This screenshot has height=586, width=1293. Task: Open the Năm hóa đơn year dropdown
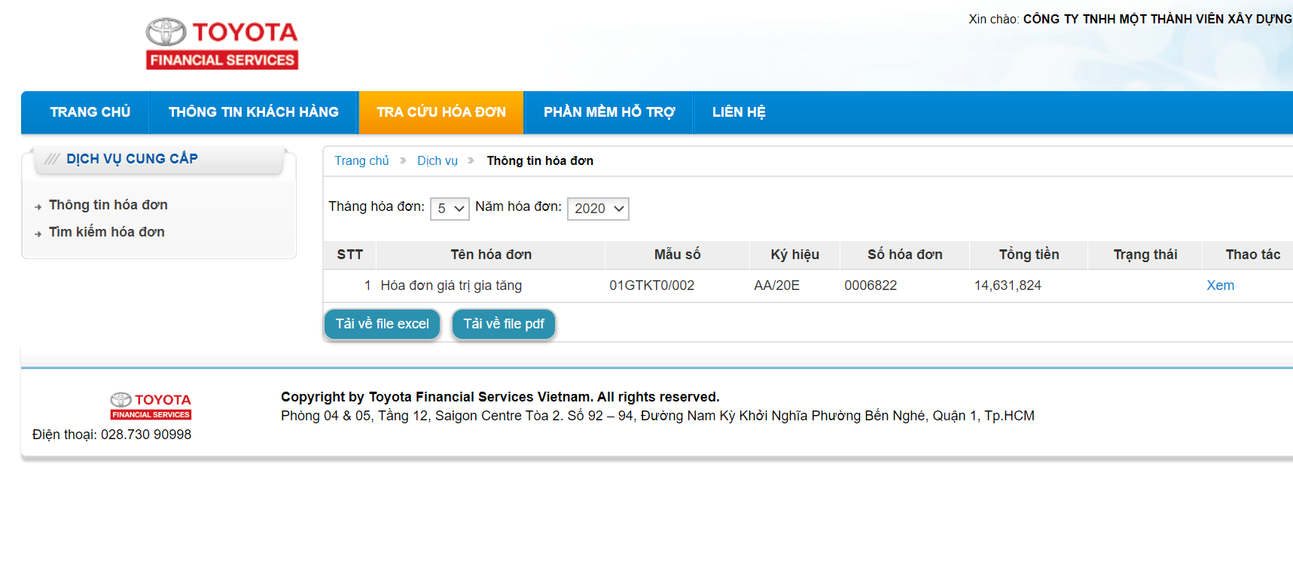click(598, 209)
